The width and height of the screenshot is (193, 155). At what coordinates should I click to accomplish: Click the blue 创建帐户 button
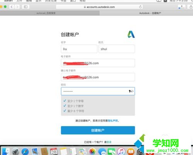(98, 130)
